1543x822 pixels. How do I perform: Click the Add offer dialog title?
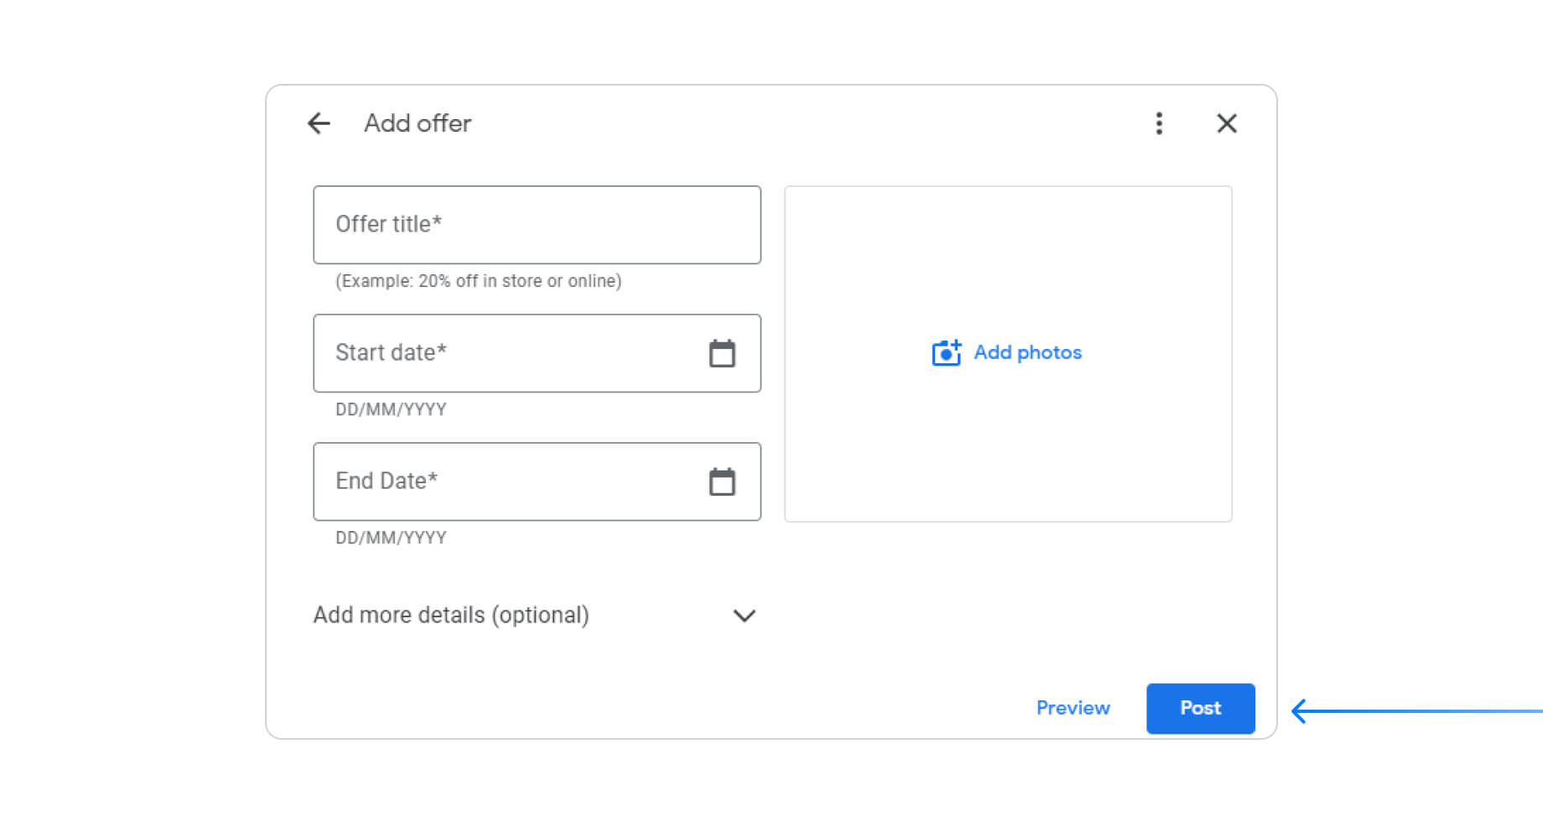[418, 123]
